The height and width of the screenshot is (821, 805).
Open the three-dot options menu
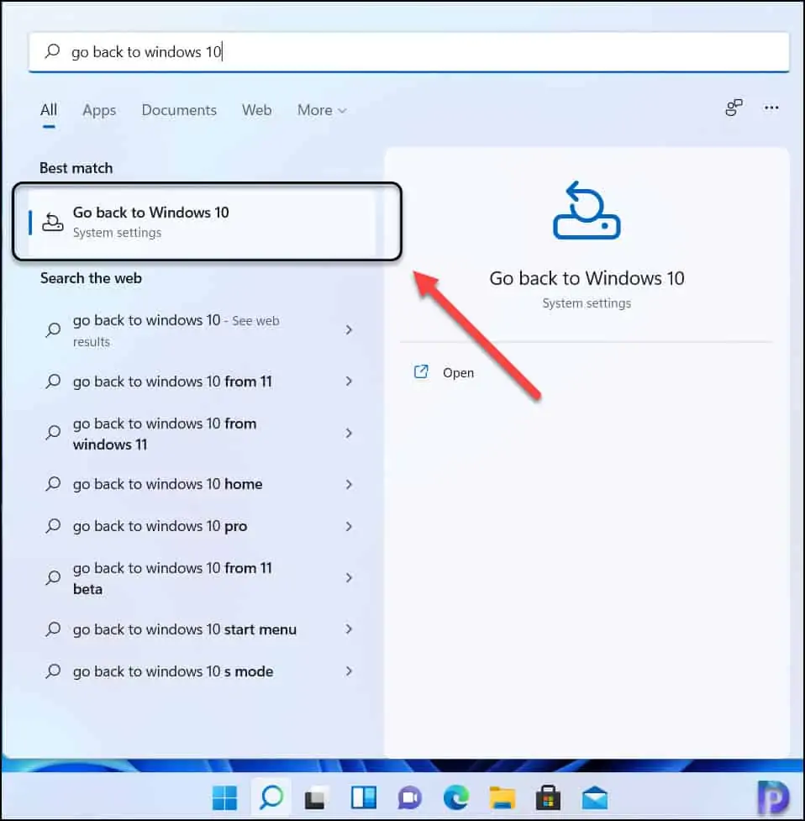771,108
